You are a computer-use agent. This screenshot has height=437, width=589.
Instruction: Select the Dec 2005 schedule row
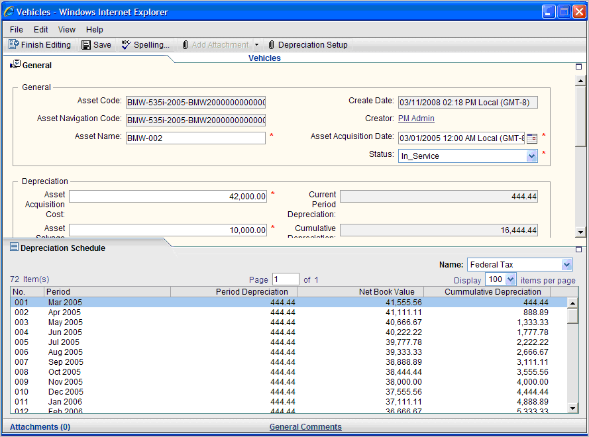point(288,392)
